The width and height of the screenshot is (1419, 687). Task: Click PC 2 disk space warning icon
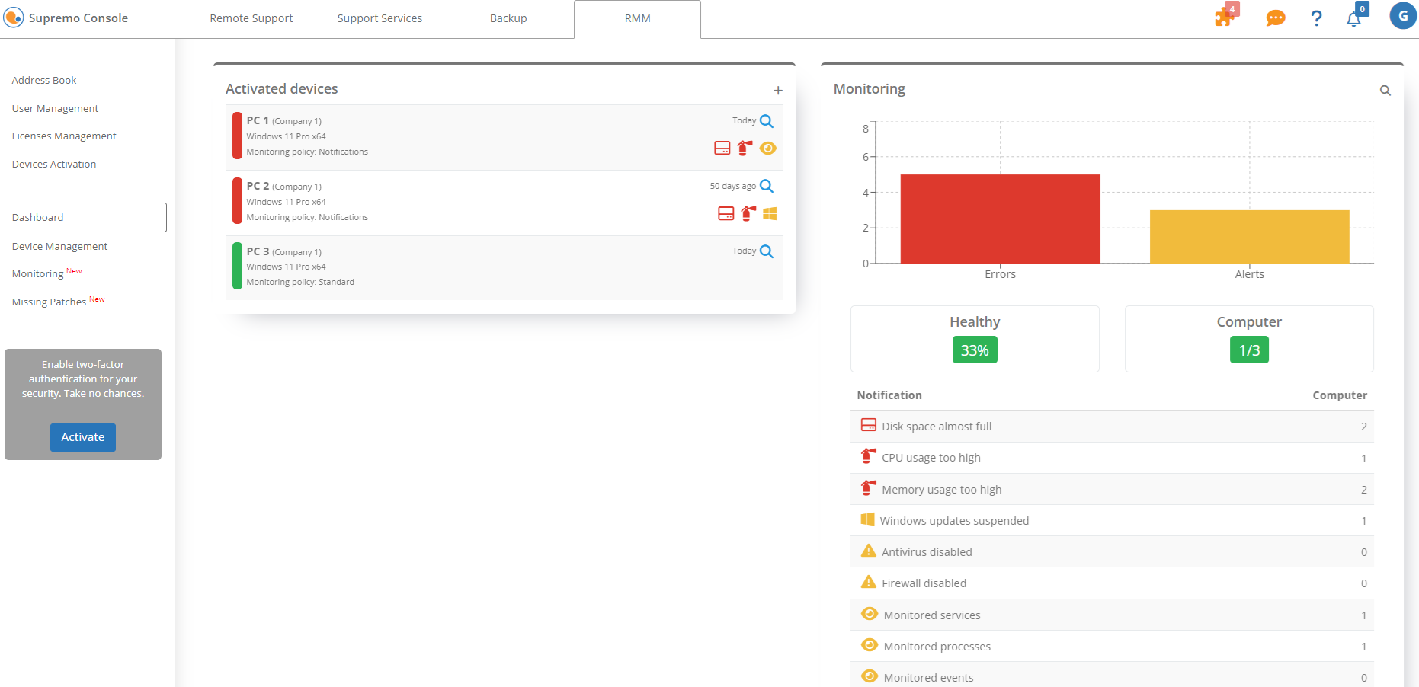click(x=726, y=213)
